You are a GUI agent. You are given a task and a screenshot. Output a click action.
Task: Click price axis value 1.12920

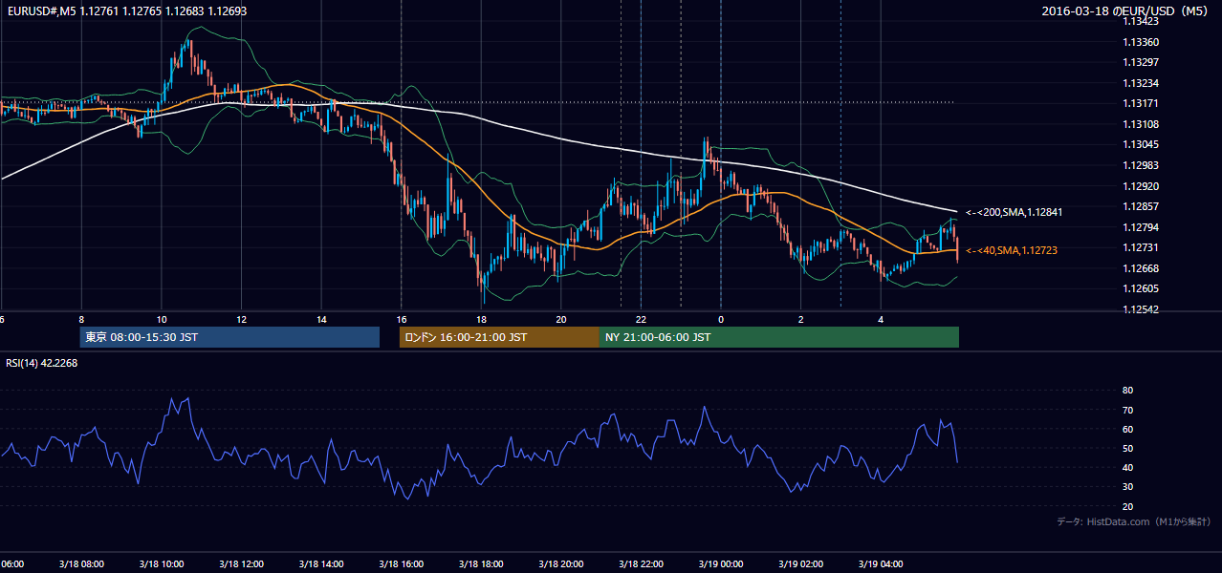[1141, 186]
